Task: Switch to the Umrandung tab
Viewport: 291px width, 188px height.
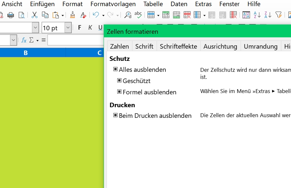Action: pyautogui.click(x=261, y=46)
